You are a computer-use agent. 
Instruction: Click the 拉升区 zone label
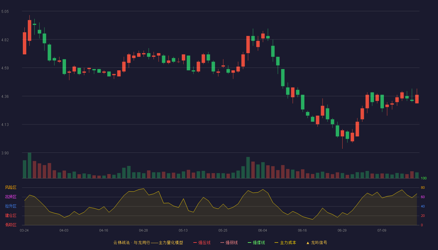tap(11, 206)
